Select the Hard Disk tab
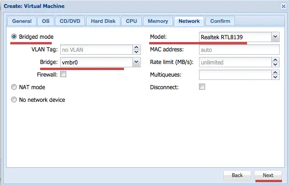This screenshot has height=185, width=289. [x=103, y=21]
